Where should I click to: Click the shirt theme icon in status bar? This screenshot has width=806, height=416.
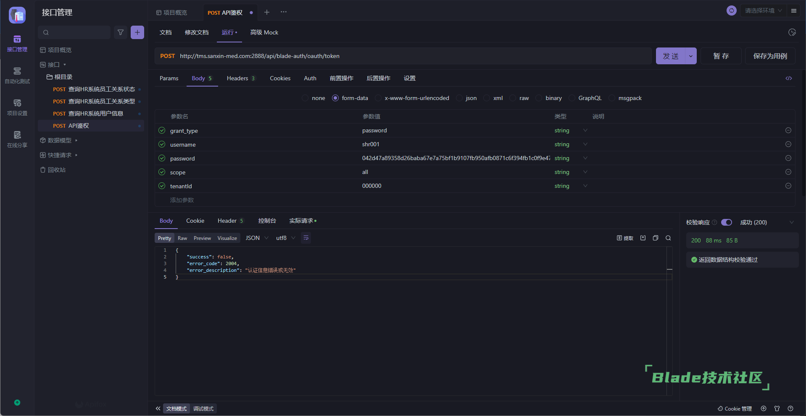coord(777,408)
